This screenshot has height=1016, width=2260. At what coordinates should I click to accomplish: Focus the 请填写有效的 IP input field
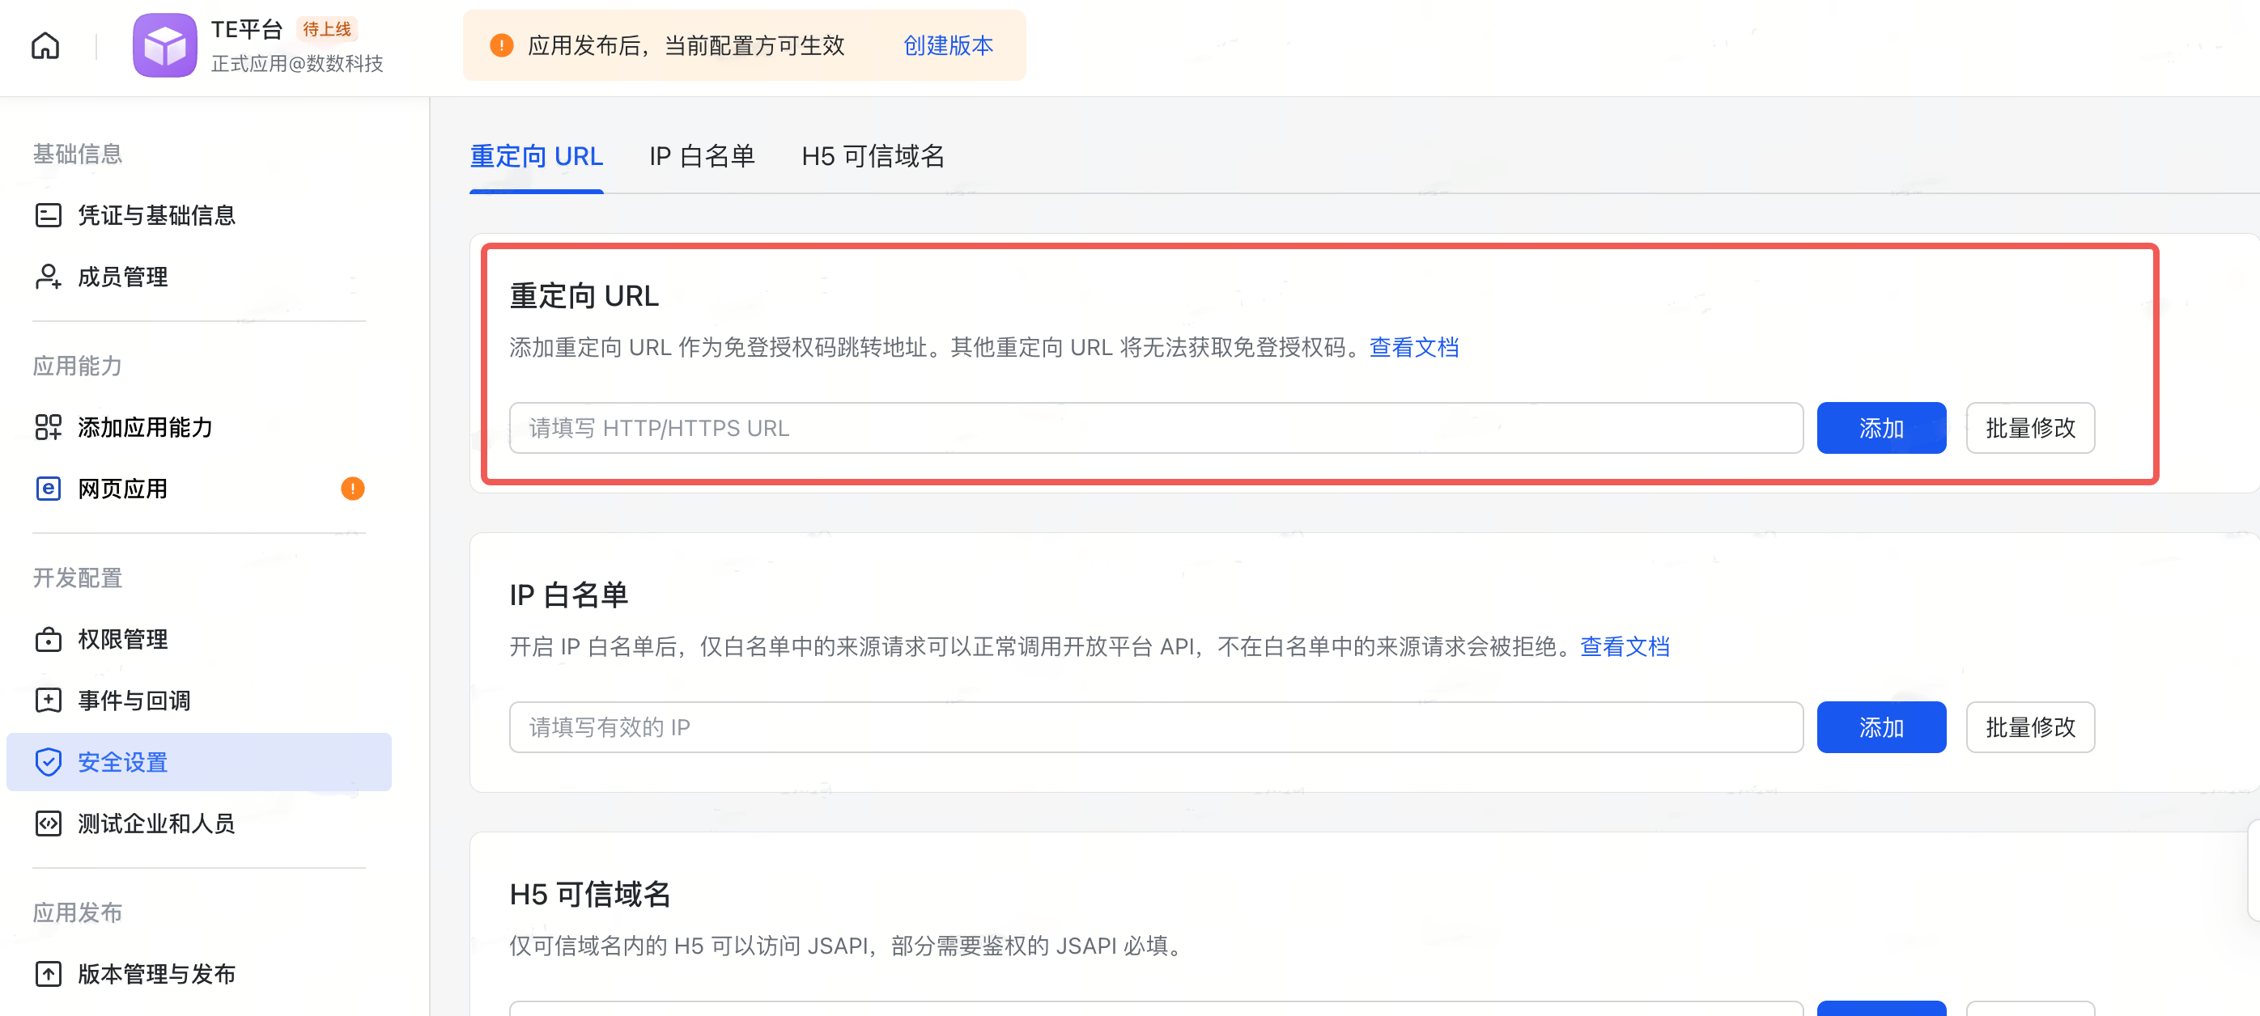[1157, 727]
